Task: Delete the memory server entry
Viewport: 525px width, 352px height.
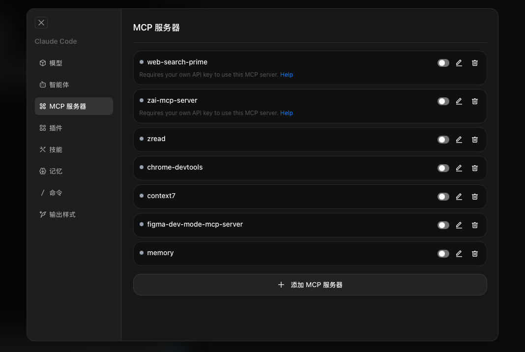Action: (474, 254)
